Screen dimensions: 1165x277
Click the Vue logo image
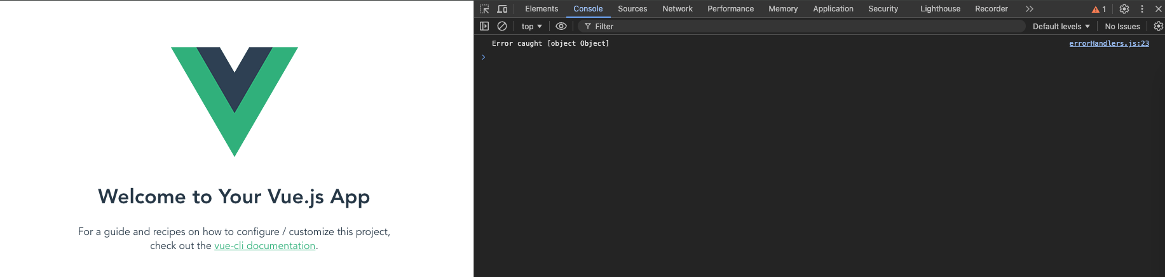[235, 102]
